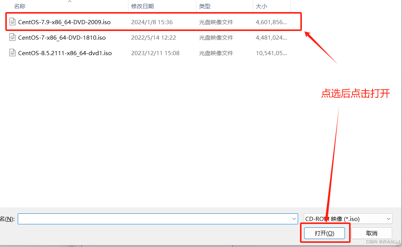This screenshot has height=247, width=402.
Task: Sort files by the 名称 column header
Action: (20, 6)
